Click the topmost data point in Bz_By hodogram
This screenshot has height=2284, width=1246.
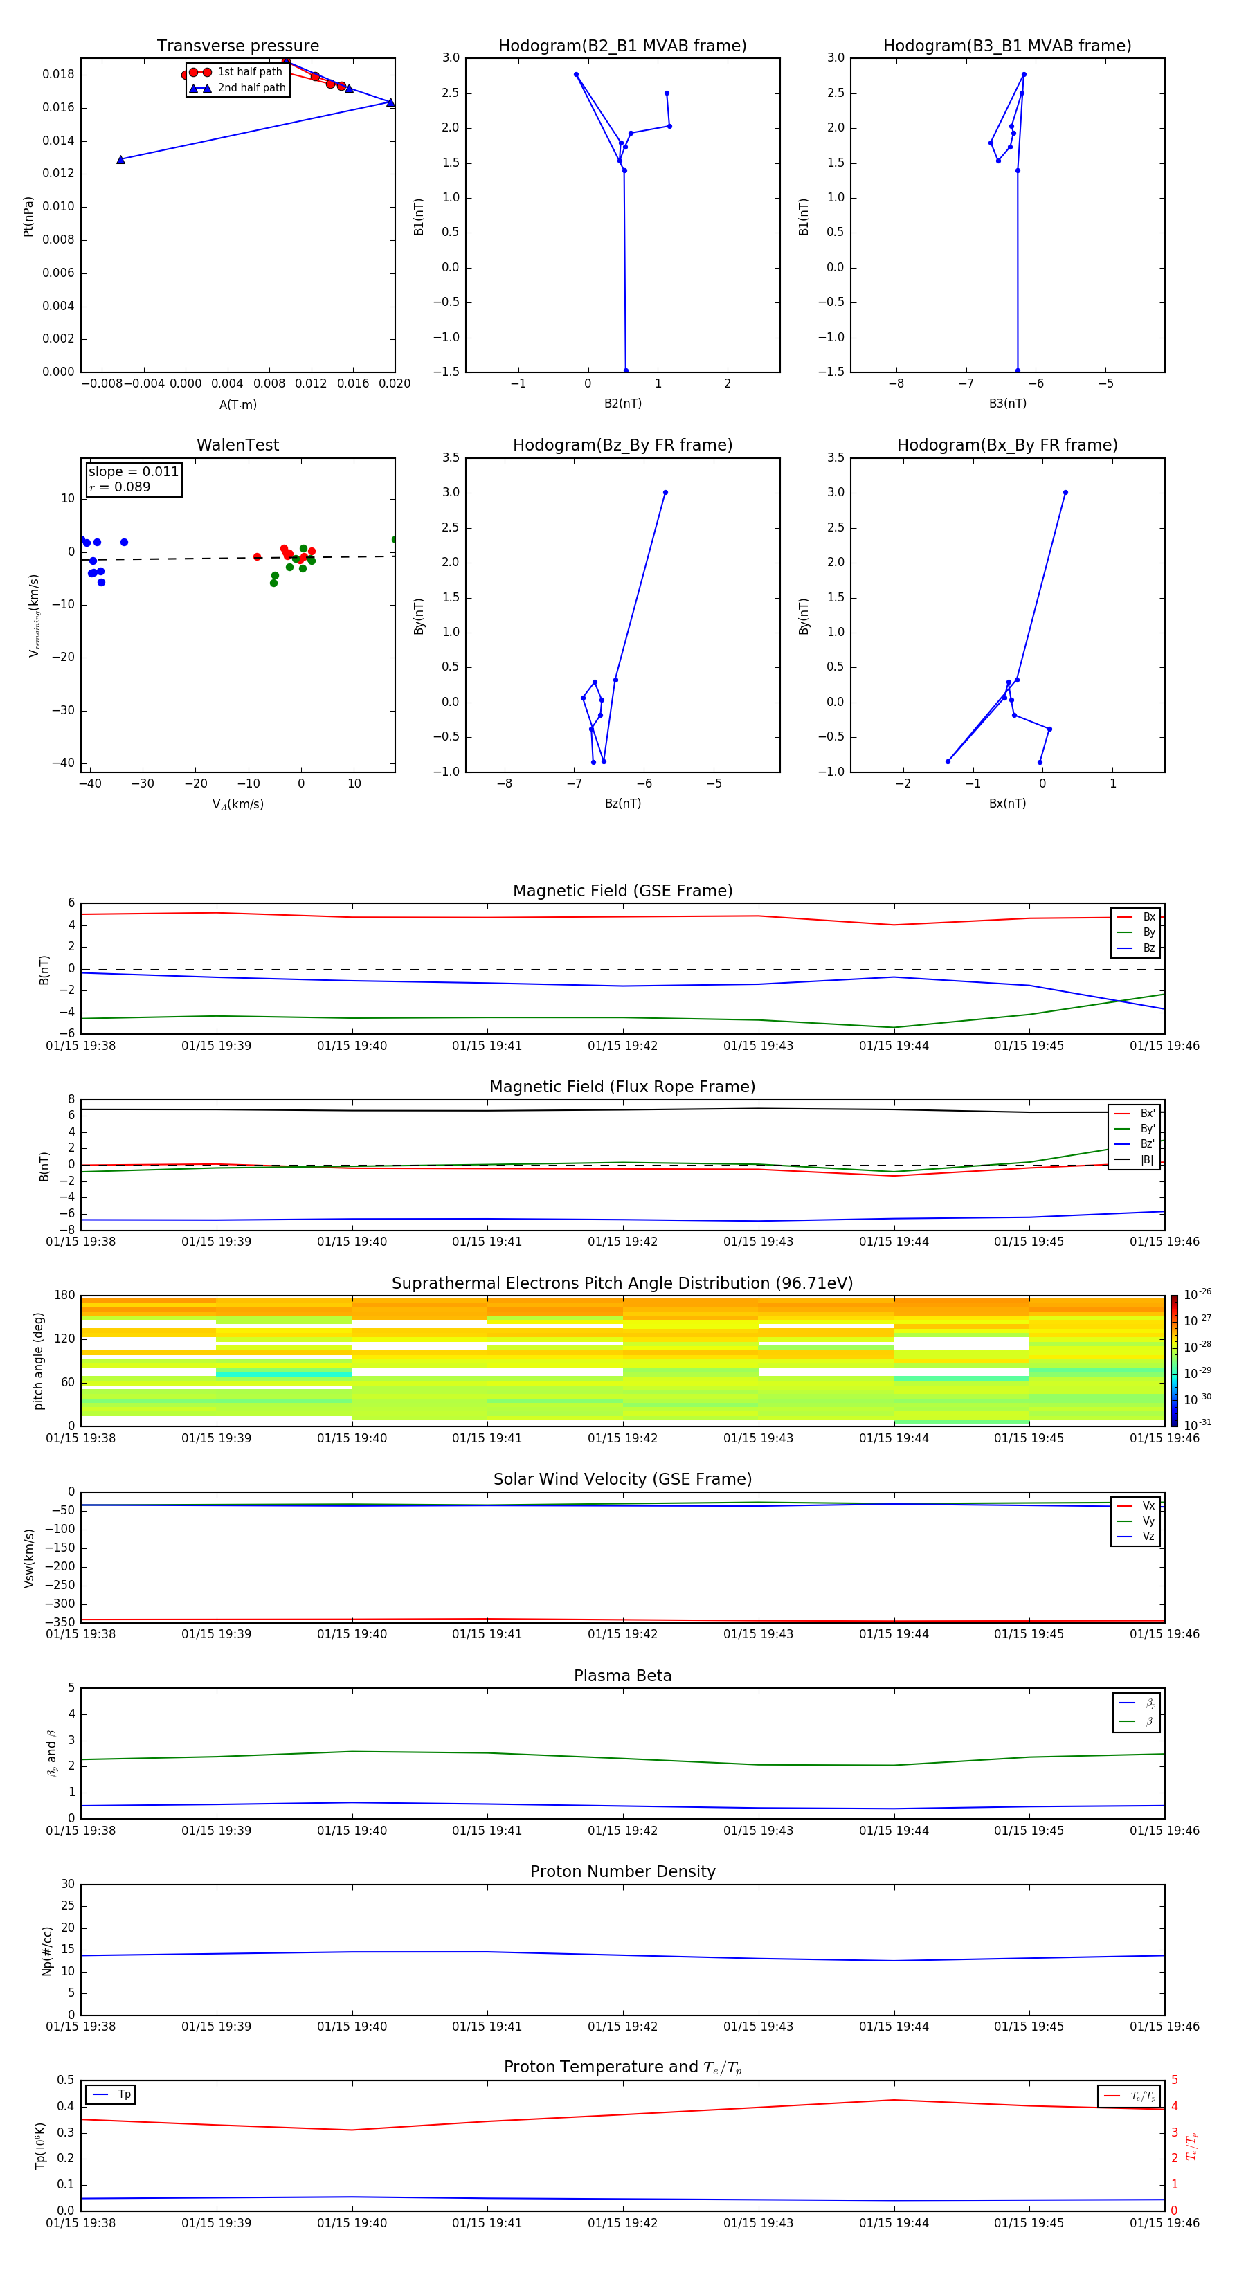tap(665, 492)
